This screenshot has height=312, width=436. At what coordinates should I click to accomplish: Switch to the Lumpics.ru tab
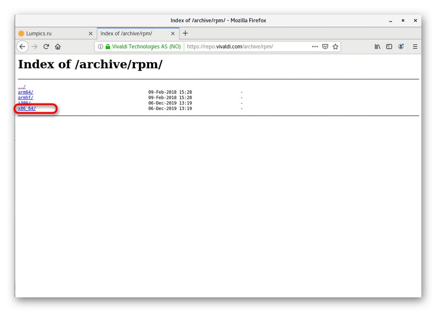tap(56, 33)
